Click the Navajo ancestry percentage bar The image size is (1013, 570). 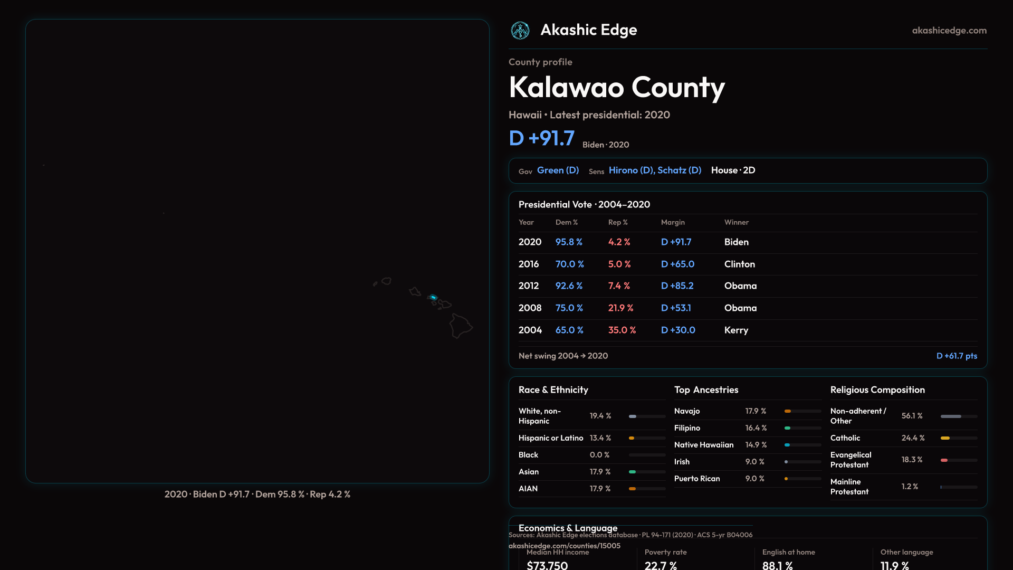pyautogui.click(x=802, y=411)
